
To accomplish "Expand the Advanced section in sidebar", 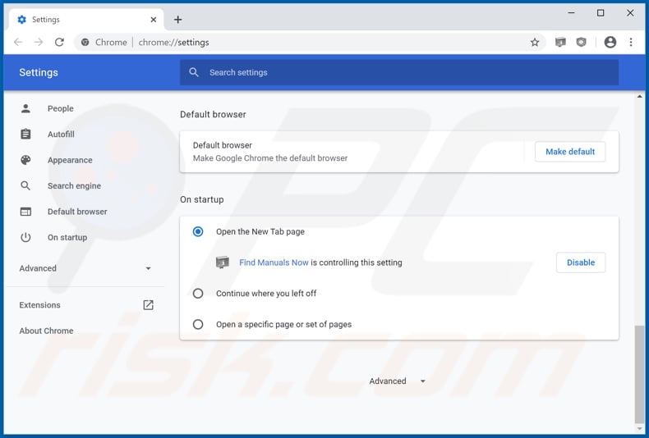I will pos(85,268).
